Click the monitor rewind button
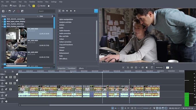Screen dimensions: 196x110 tap(132, 67)
